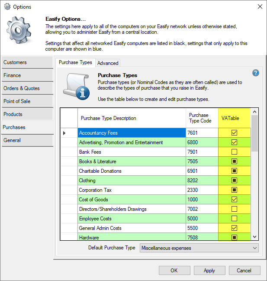Select the Purchase Types tab

[x=75, y=62]
